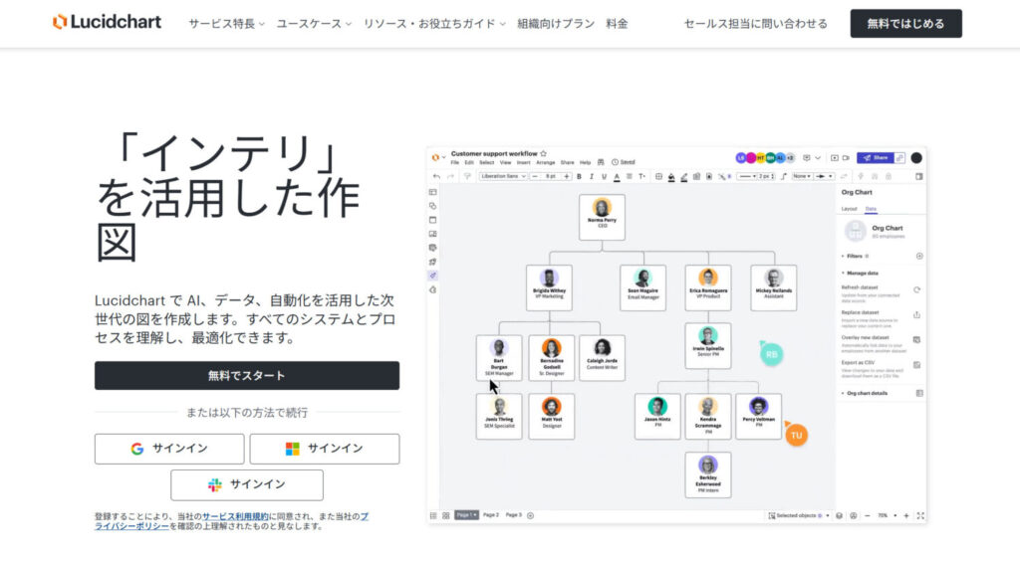Click the Lucidchart logo in the header
This screenshot has width=1020, height=562.
click(x=107, y=22)
